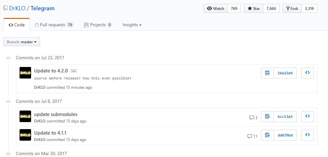The height and width of the screenshot is (157, 328).
Task: Copy full SHA for commit 56e22d4
Action: point(267,73)
